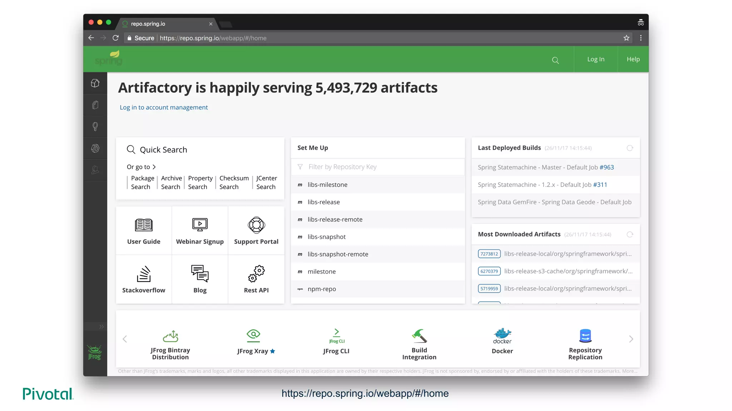Open the Webinar Signup tile
The image size is (732, 411).
[200, 231]
